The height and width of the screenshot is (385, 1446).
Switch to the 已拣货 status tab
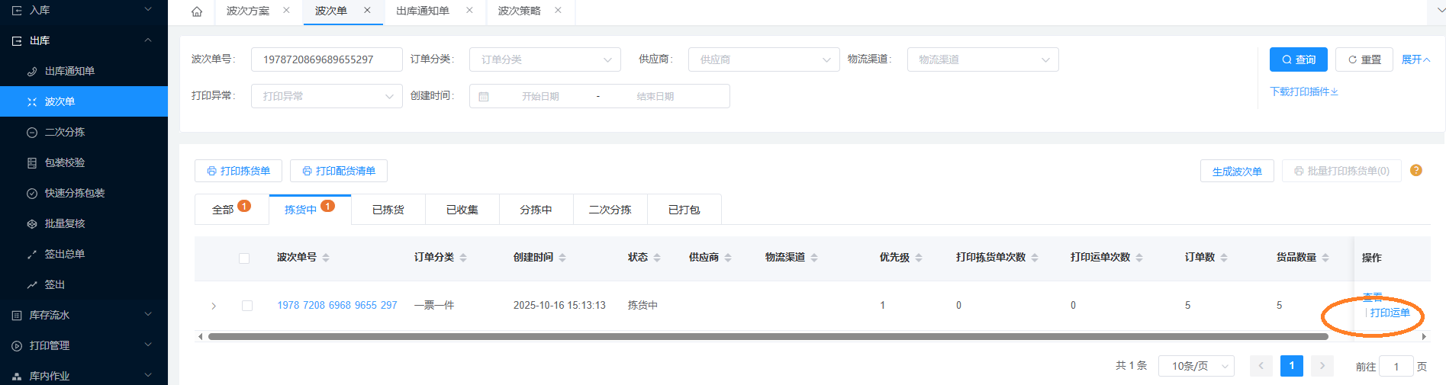388,210
